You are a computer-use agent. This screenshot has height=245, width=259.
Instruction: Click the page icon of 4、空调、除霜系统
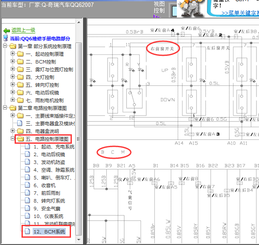click(28, 169)
